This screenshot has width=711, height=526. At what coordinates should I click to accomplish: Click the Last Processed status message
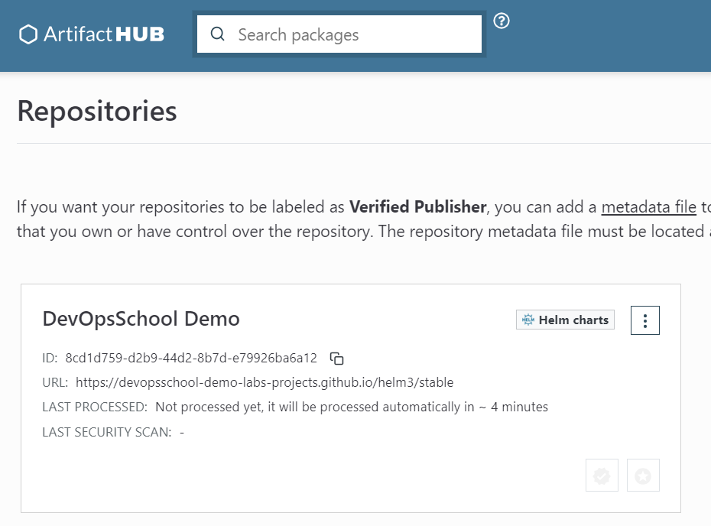351,407
